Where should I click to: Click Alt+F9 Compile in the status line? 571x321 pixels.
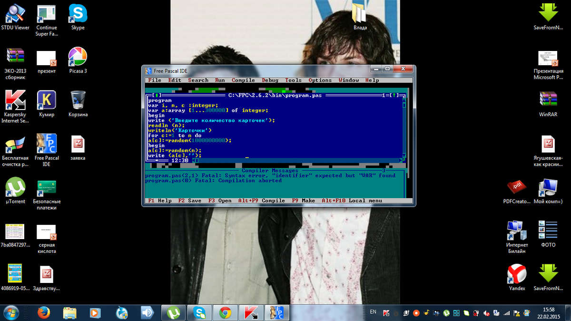click(x=262, y=201)
